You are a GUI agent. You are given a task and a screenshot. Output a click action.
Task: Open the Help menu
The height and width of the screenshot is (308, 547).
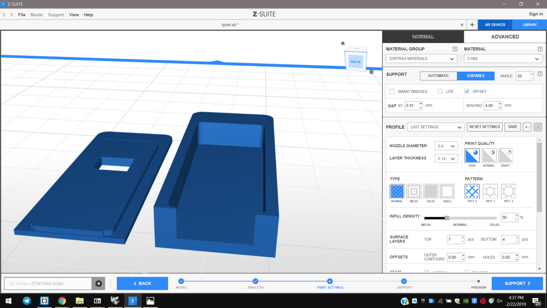point(89,15)
